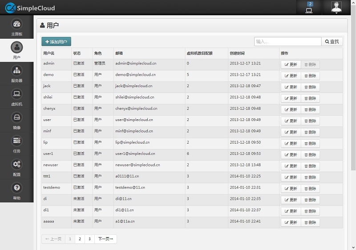Click the 查找 search button
The width and height of the screenshot is (356, 250).
tap(332, 42)
